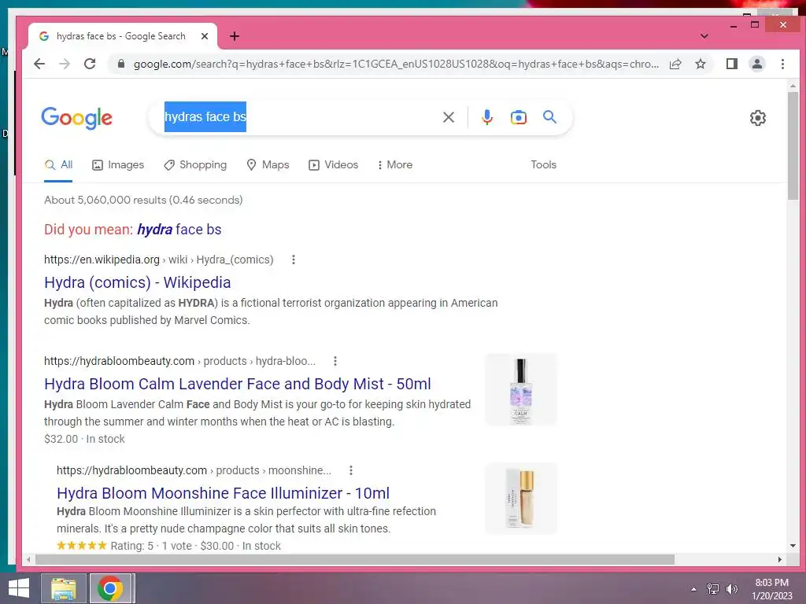Open Google quick settings gear
This screenshot has height=604, width=806.
(x=758, y=118)
